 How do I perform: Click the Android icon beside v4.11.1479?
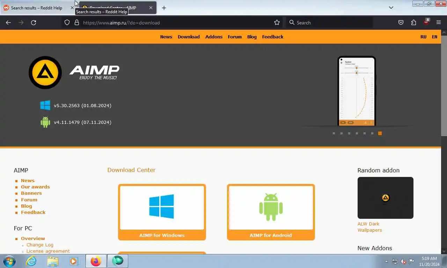pyautogui.click(x=45, y=122)
